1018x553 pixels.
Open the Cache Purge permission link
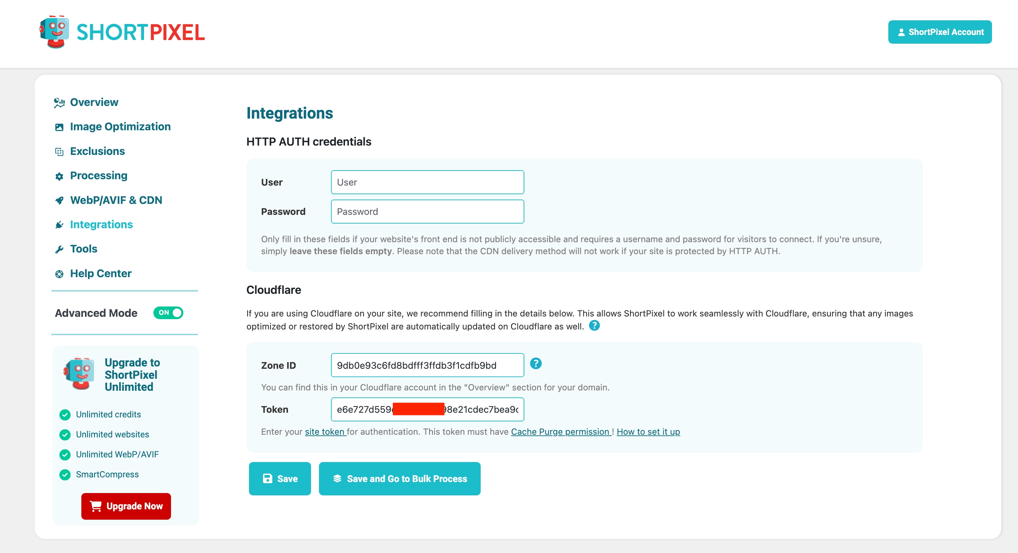point(561,432)
